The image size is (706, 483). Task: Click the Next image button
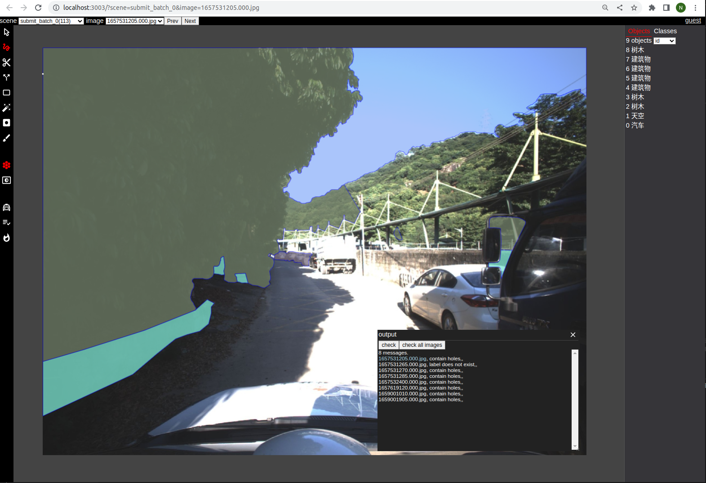coord(190,21)
